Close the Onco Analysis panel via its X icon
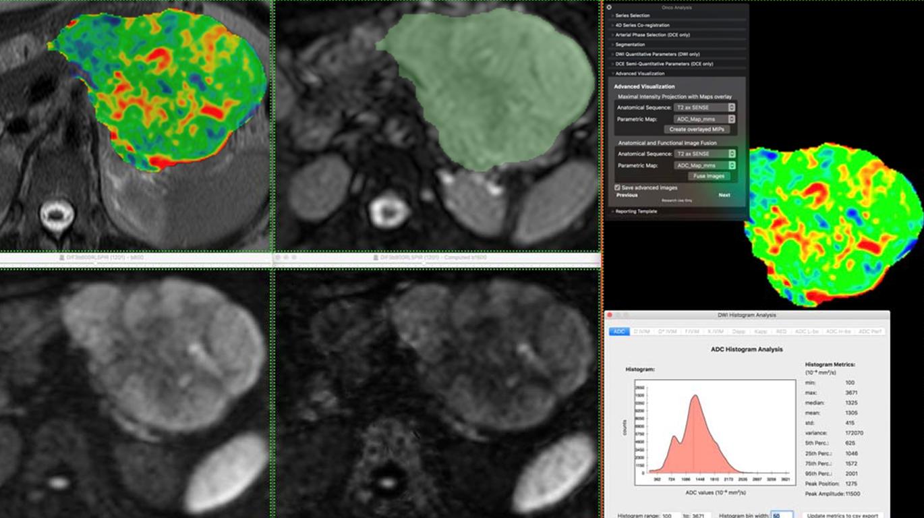Image resolution: width=924 pixels, height=518 pixels. pos(610,7)
